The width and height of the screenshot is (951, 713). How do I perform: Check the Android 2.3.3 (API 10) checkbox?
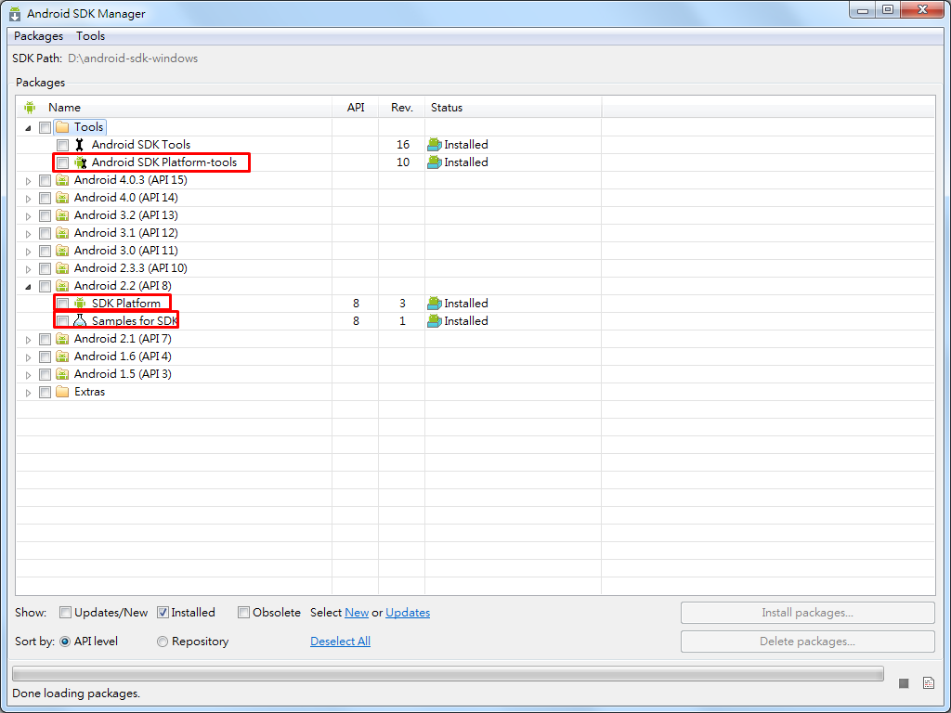[x=45, y=268]
